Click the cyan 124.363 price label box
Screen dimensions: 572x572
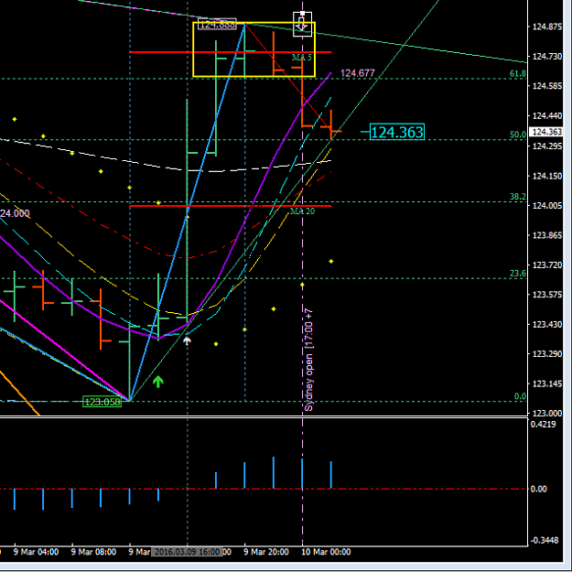tap(397, 132)
